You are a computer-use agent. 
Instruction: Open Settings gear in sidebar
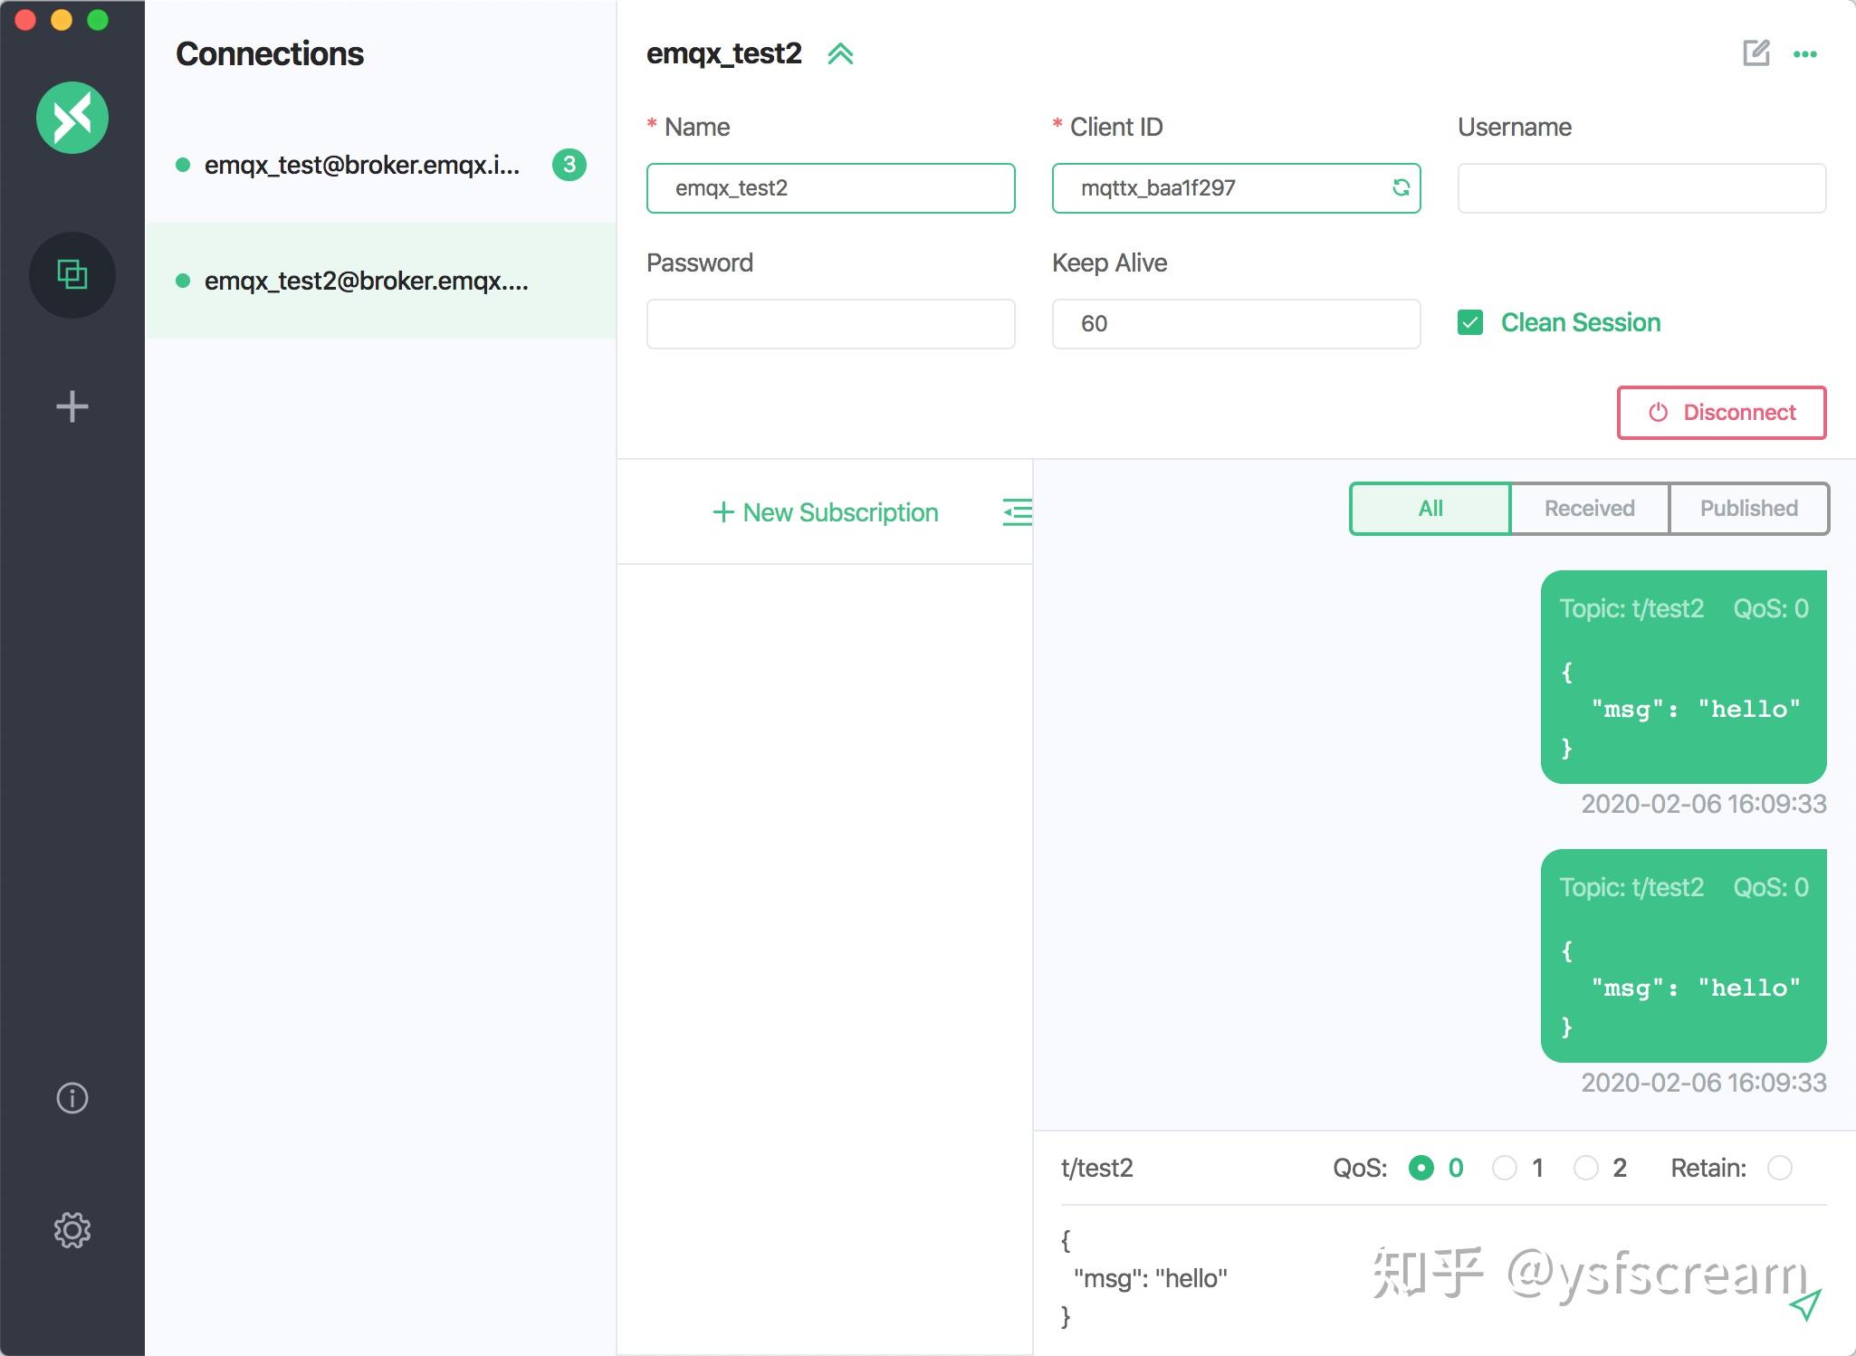coord(72,1230)
